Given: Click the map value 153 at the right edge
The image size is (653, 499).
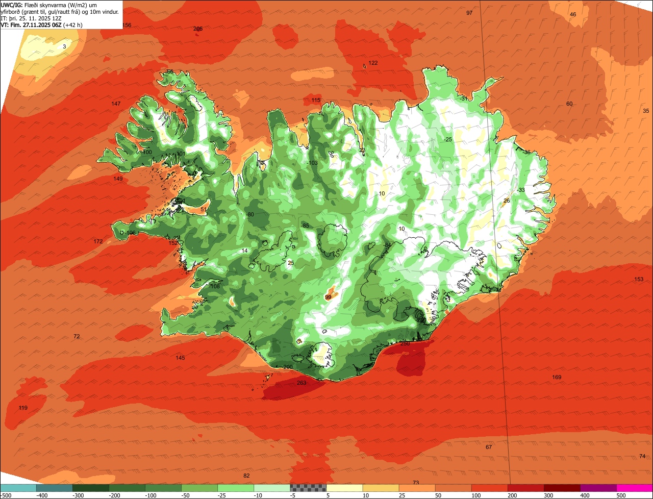Looking at the screenshot, I should (639, 279).
